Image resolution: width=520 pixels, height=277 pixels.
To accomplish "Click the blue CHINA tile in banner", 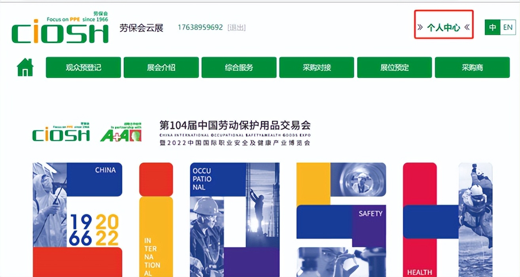I will [94, 179].
